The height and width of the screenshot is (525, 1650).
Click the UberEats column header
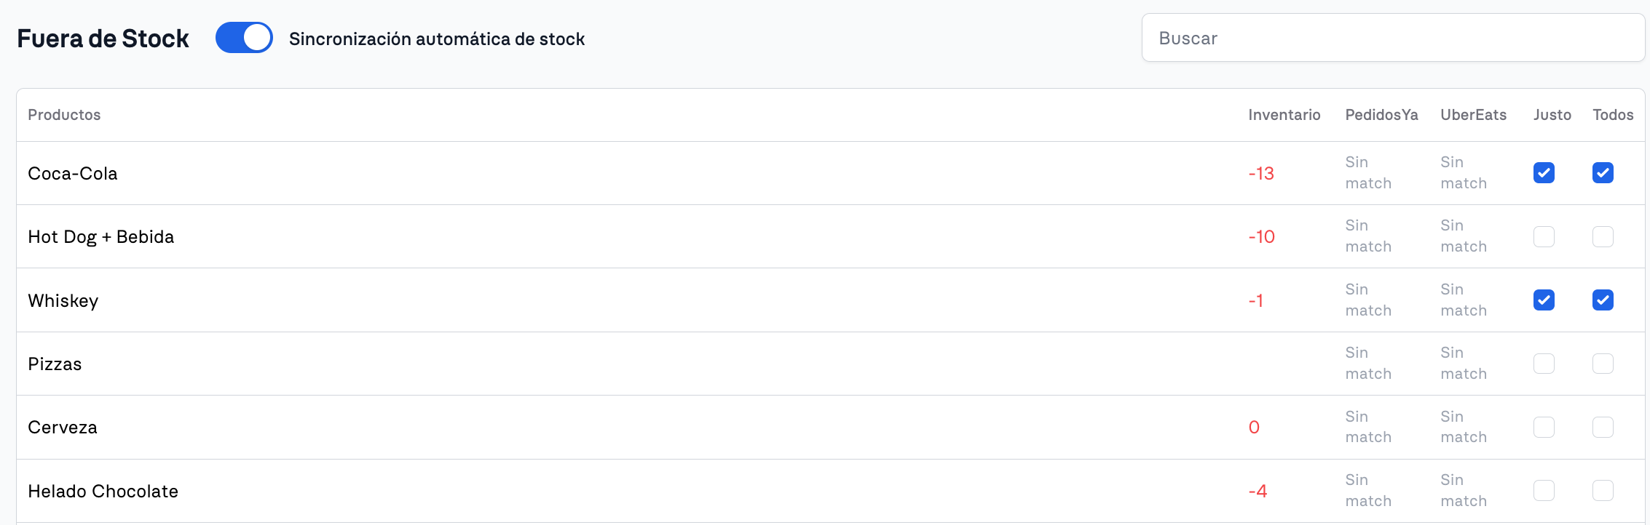1473,115
